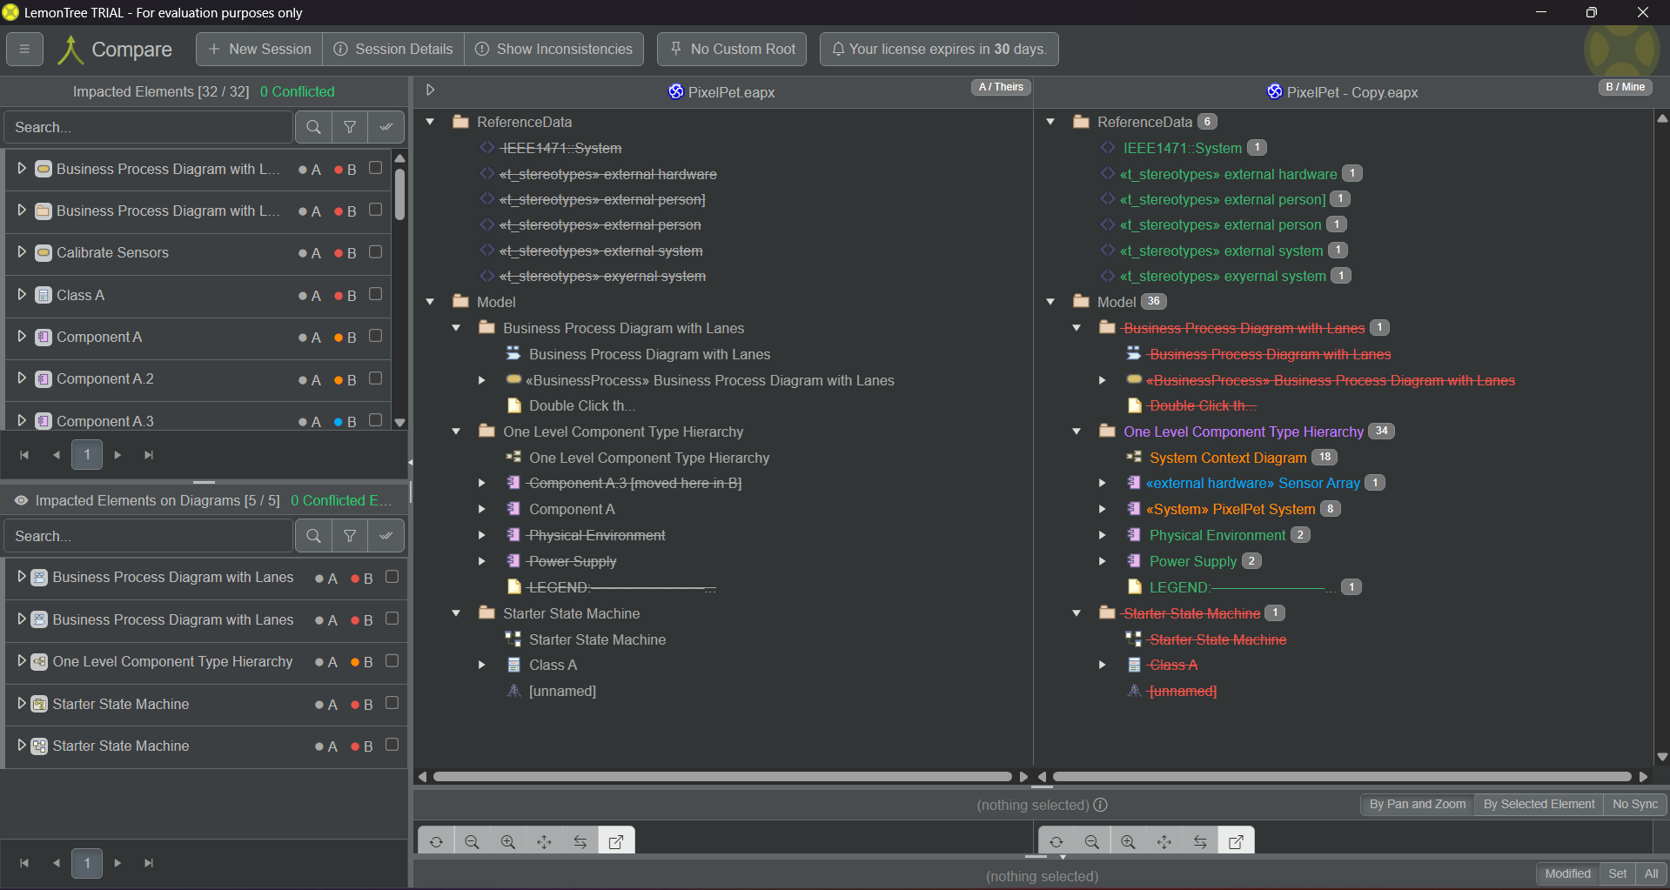This screenshot has height=890, width=1670.
Task: Check the checkbox next to Class A
Action: click(x=376, y=295)
